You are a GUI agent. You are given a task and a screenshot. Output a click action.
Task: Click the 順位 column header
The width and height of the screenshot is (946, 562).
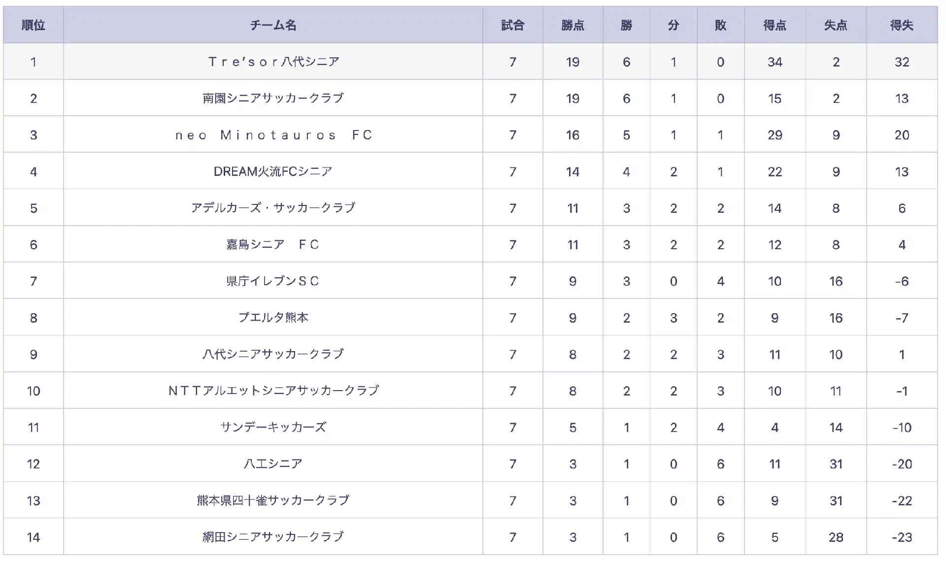[x=34, y=25]
